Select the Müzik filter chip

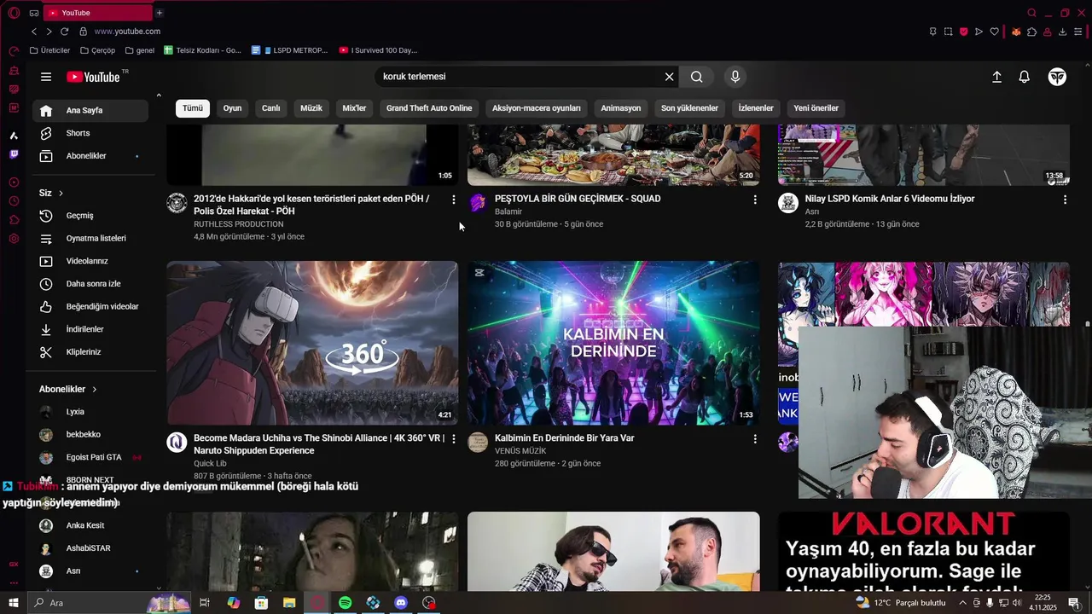(311, 108)
